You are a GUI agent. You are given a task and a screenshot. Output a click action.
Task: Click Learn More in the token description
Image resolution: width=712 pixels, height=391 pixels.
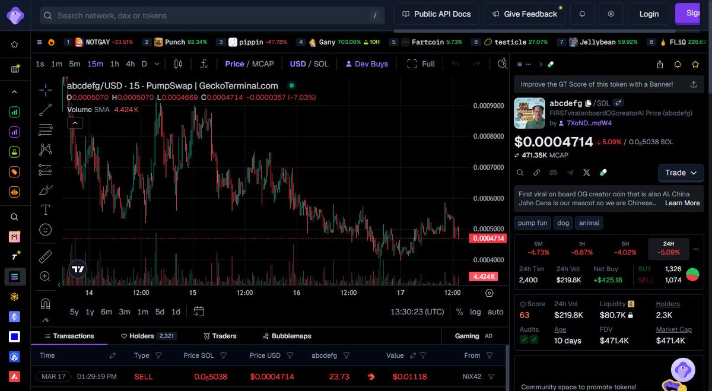pyautogui.click(x=682, y=203)
